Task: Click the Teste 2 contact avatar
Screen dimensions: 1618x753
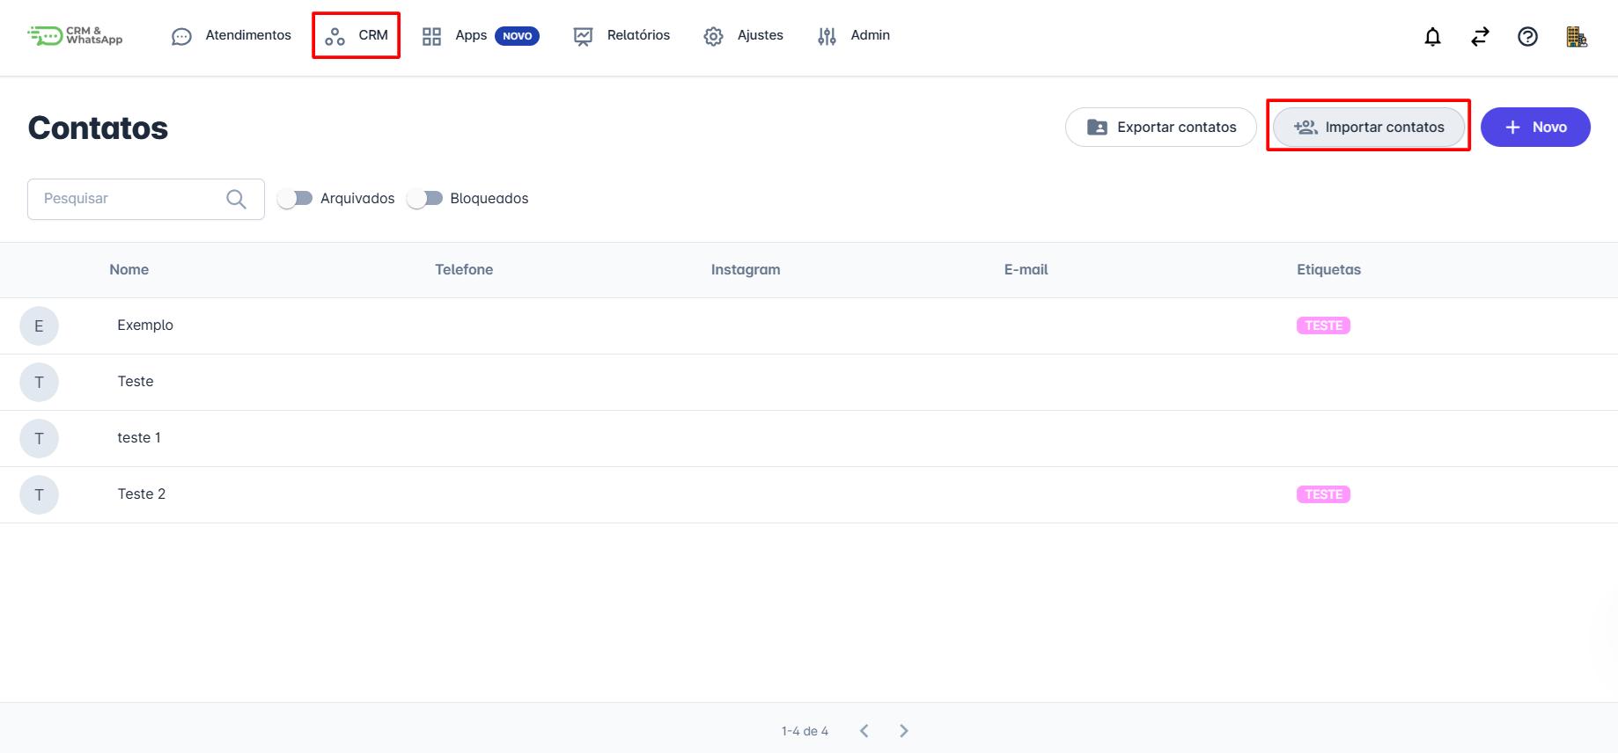Action: coord(39,495)
